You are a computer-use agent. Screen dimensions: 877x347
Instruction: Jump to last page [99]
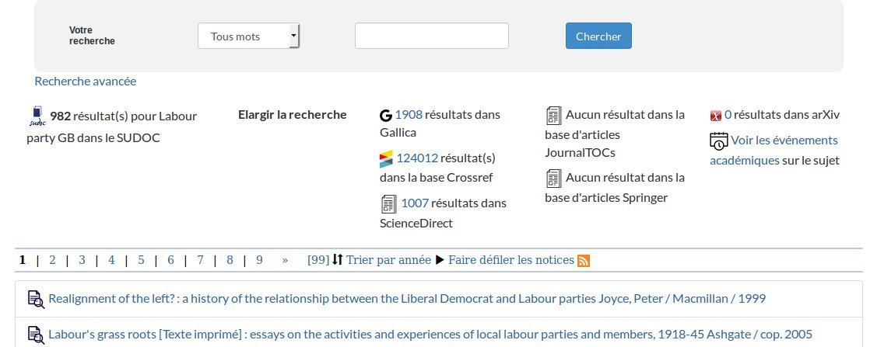(x=319, y=260)
